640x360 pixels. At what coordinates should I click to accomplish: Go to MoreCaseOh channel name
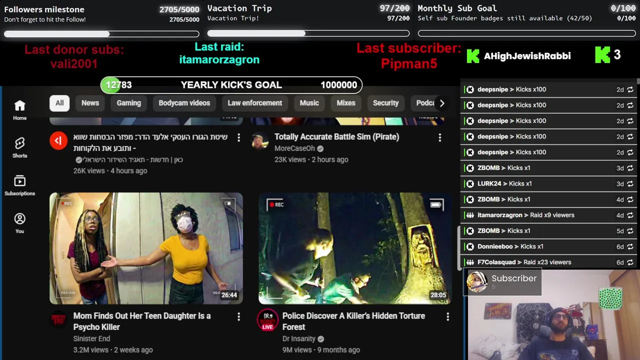tap(295, 148)
